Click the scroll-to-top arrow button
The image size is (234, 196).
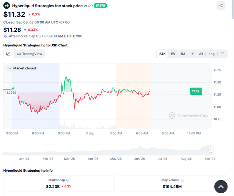(221, 187)
